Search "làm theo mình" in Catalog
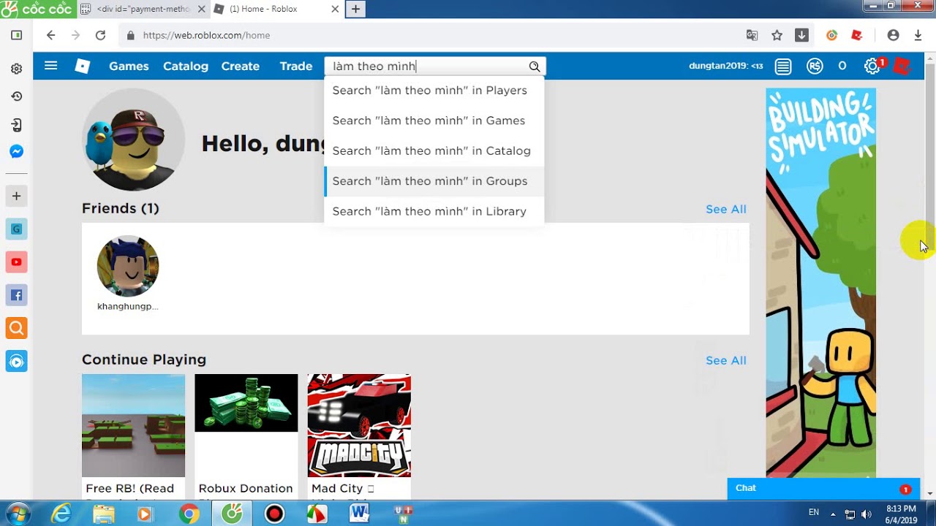Screen dimensions: 936x526 [434, 150]
